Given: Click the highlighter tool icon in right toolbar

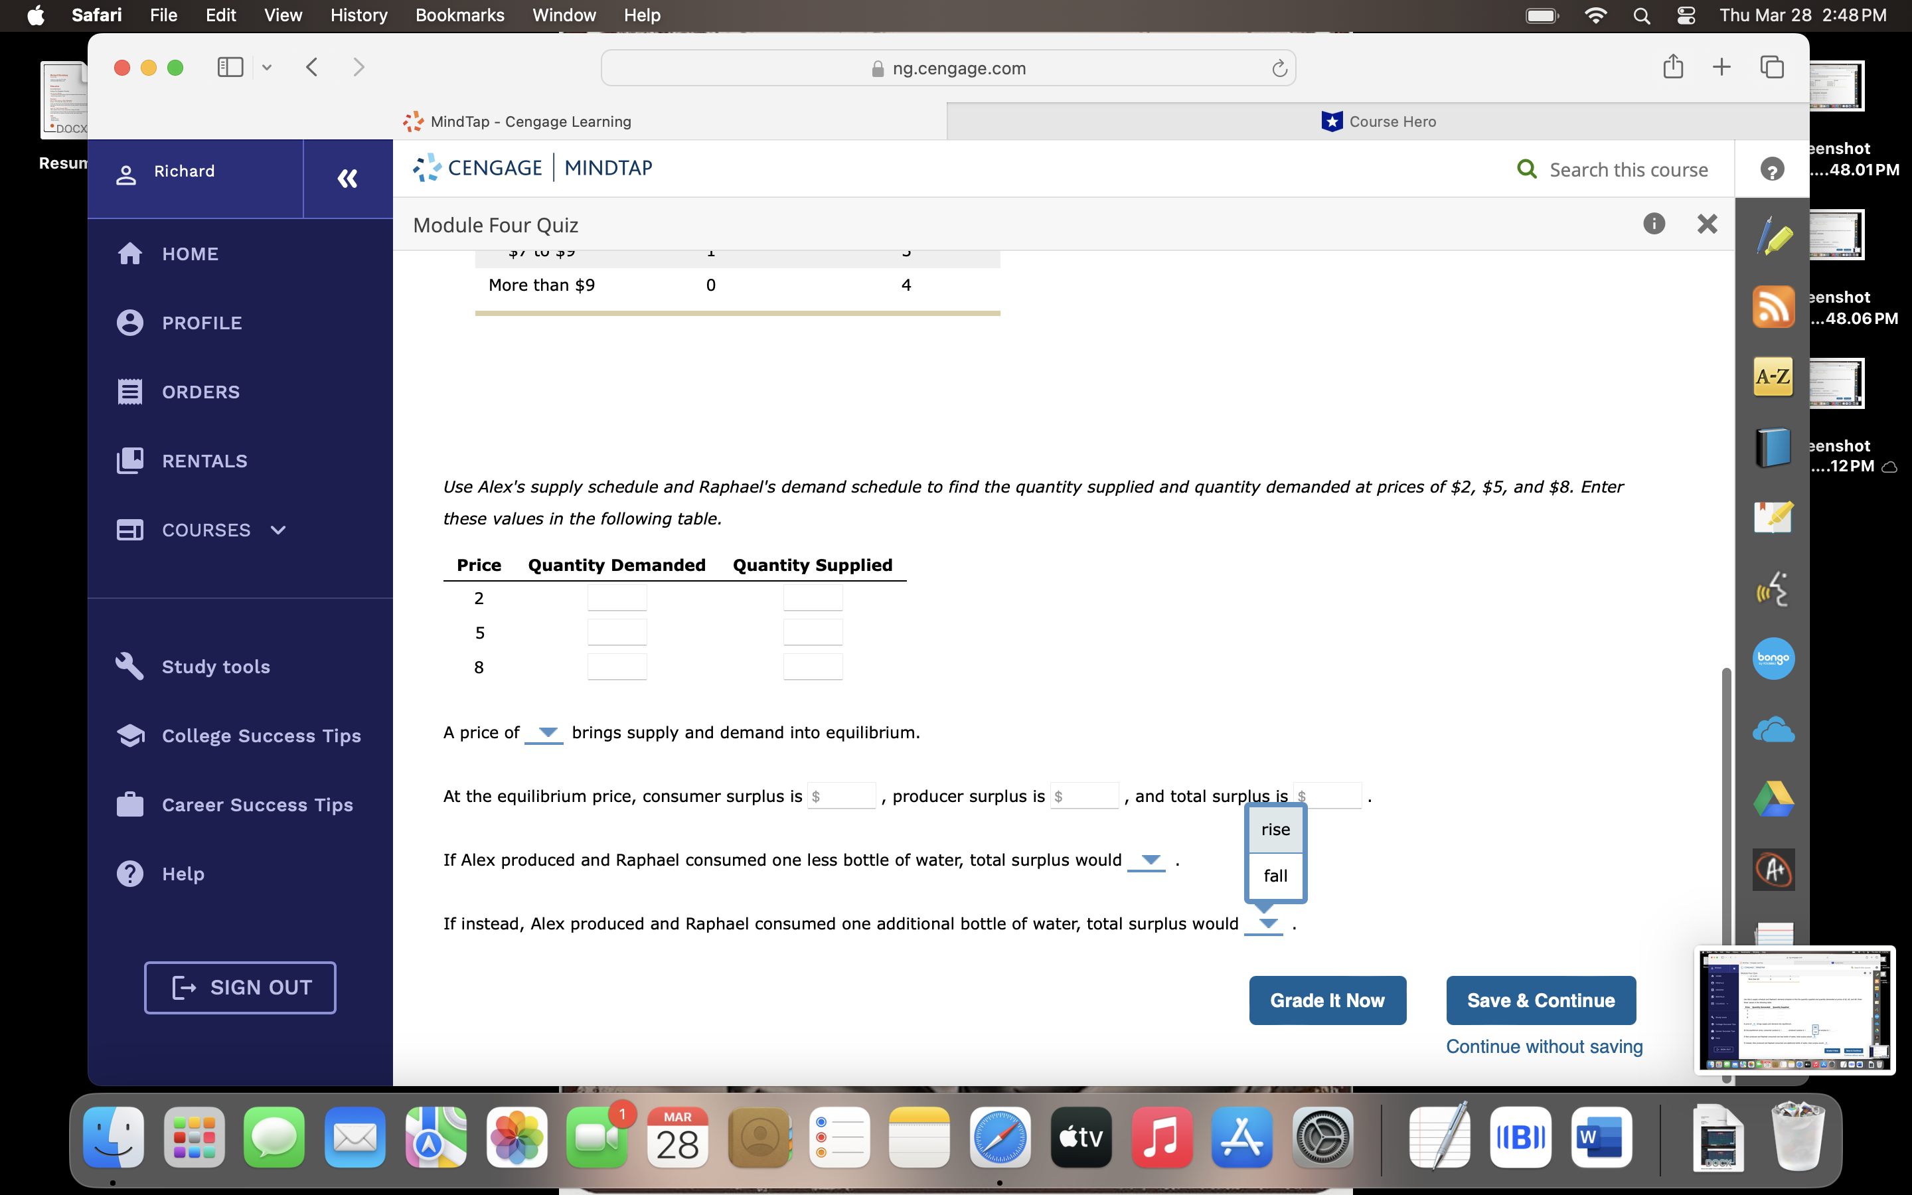Looking at the screenshot, I should 1773,237.
